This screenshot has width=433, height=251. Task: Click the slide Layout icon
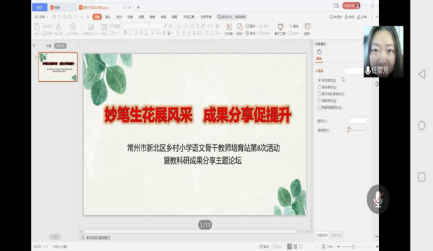[104, 27]
